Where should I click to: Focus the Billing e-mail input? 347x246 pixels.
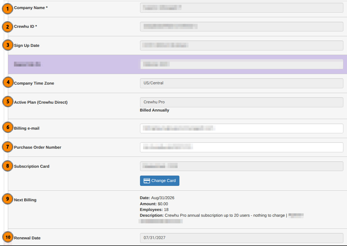point(242,128)
